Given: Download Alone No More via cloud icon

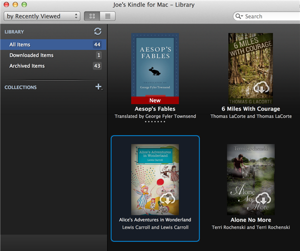Looking at the screenshot, I should tap(263, 199).
